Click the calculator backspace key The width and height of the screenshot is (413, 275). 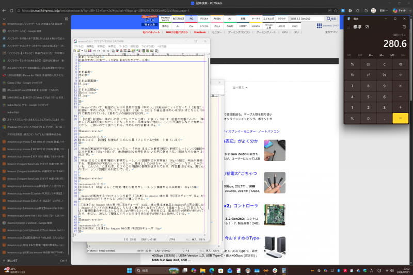pos(401,64)
